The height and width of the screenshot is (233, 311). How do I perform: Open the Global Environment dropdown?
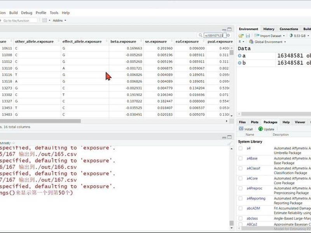(x=267, y=42)
